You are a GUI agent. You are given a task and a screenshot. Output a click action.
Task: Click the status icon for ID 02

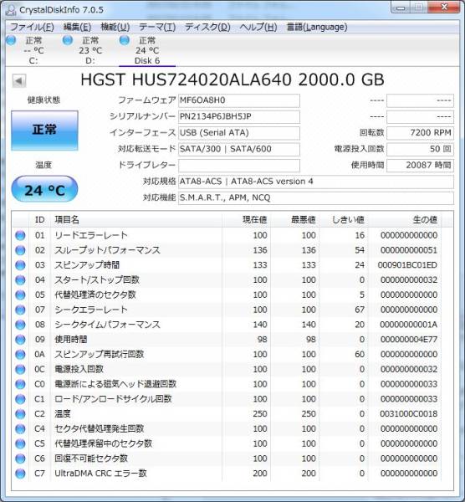(20, 250)
